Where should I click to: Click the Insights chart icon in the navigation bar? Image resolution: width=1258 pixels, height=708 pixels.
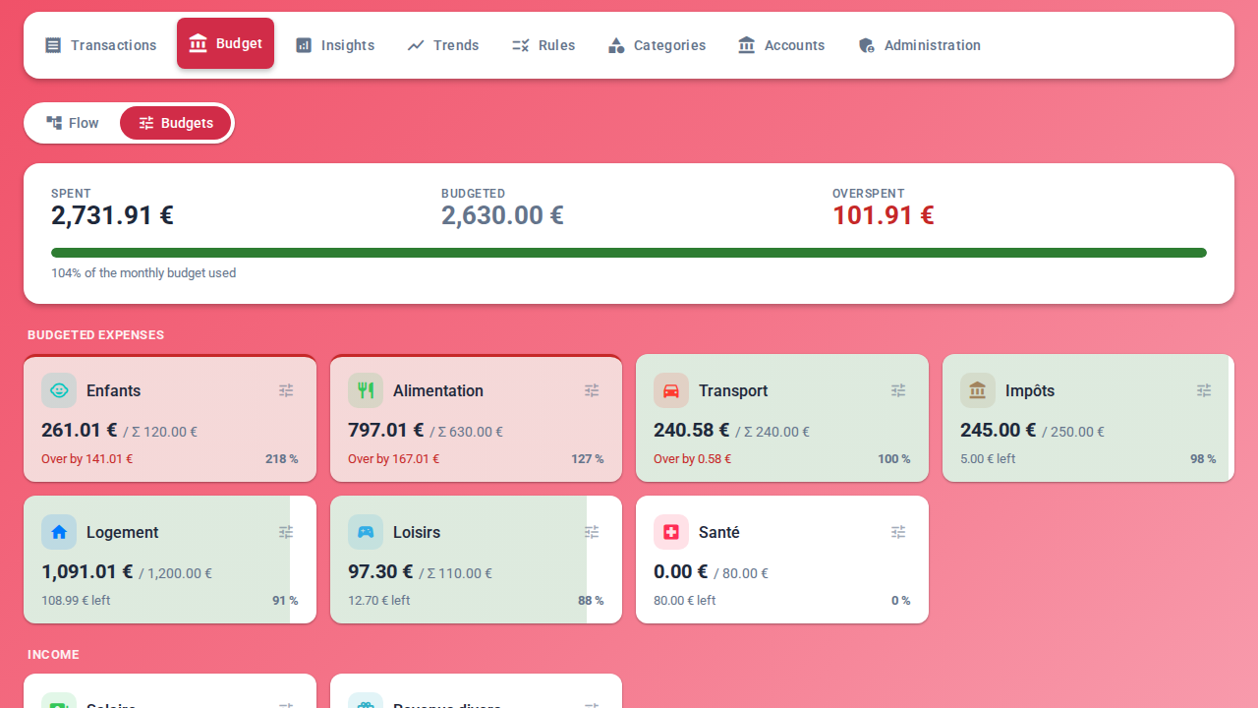pos(304,45)
